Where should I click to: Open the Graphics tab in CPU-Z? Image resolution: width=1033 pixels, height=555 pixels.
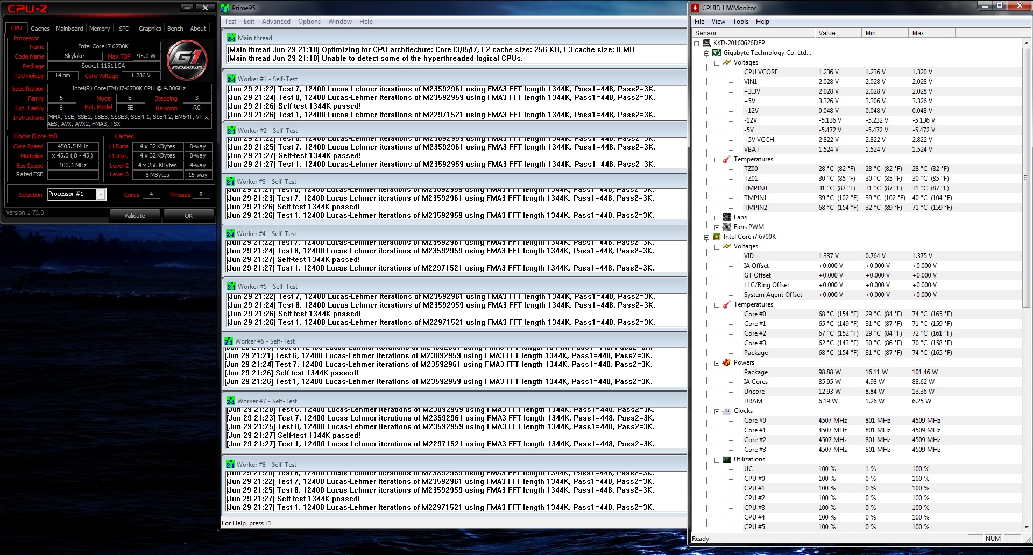[150, 29]
